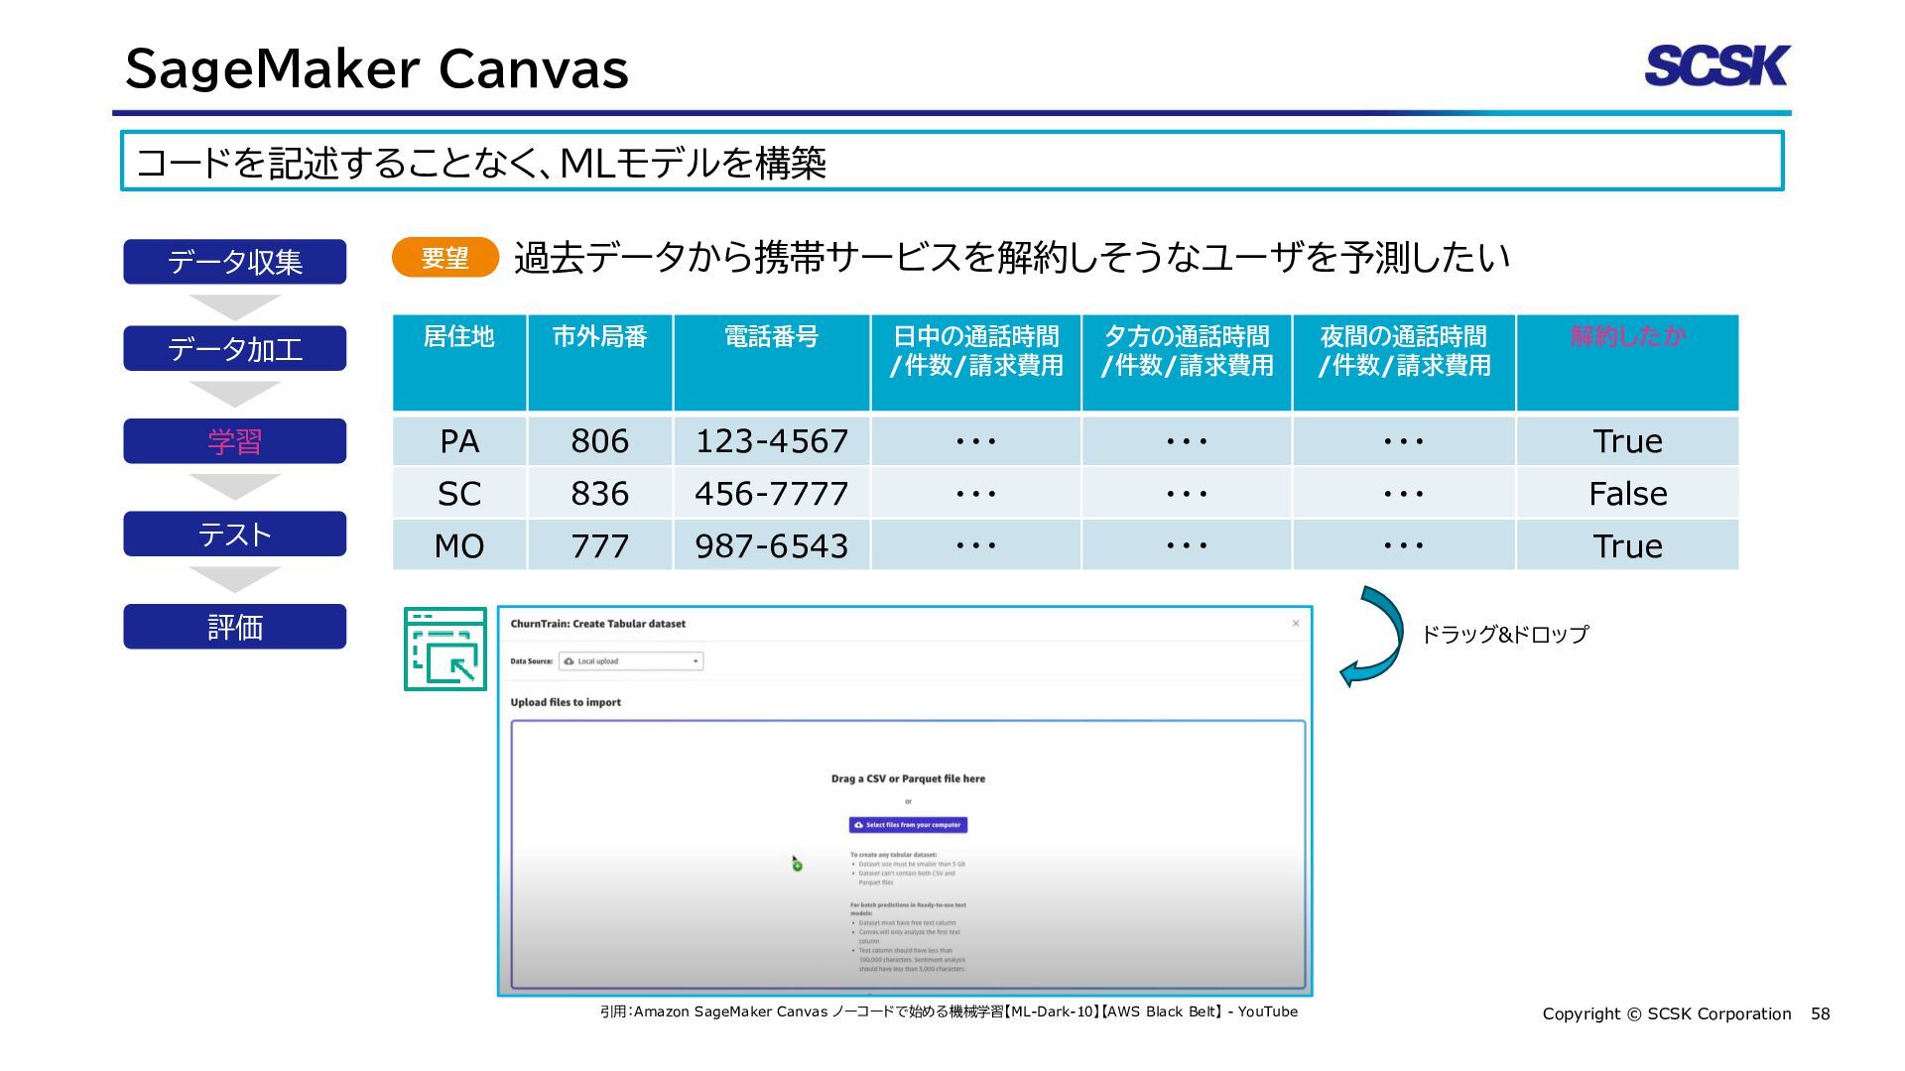Click the 836 area code cell
1905x1071 pixels.
click(600, 494)
